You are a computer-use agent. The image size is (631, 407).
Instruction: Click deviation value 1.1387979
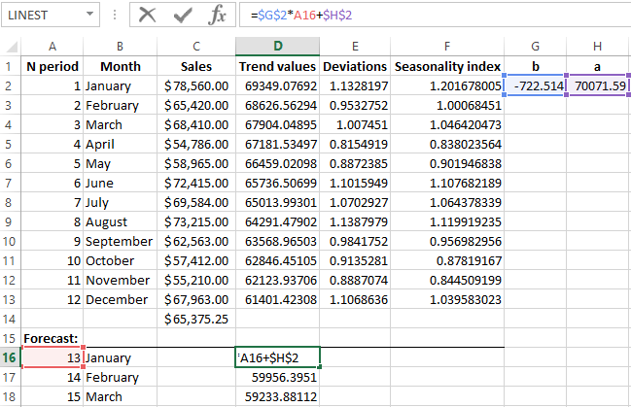pyautogui.click(x=355, y=221)
